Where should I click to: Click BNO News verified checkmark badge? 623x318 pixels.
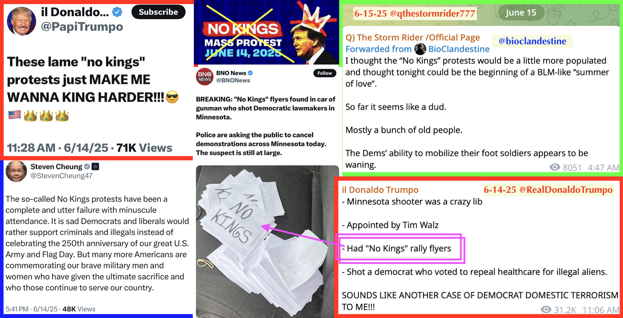tap(250, 73)
